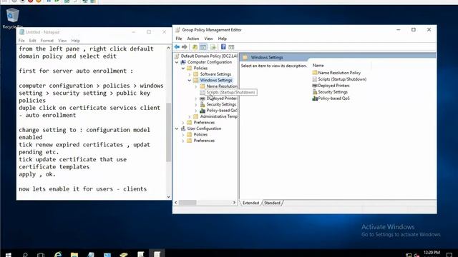This screenshot has height=257, width=458.
Task: Select the Recycle Bin desktop icon
Action: click(x=12, y=18)
